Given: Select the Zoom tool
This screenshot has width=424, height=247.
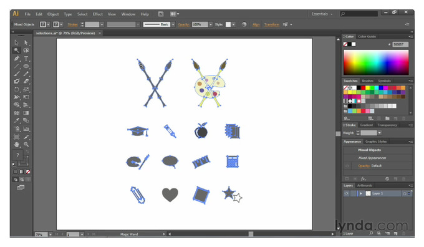Looking at the screenshot, I should pyautogui.click(x=26, y=145).
